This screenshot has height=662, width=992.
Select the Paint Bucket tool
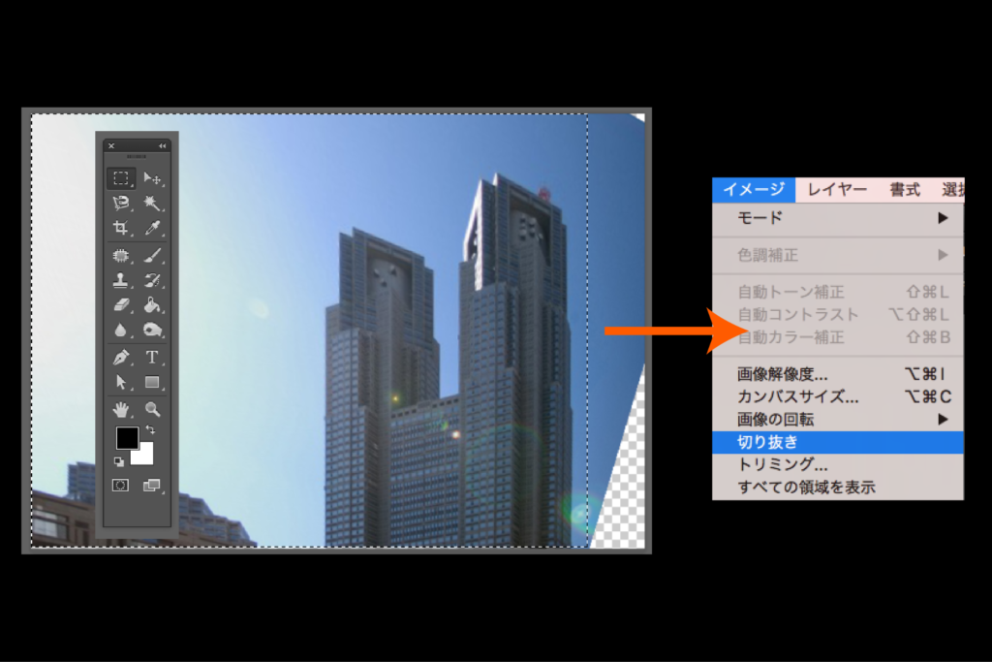[x=152, y=305]
